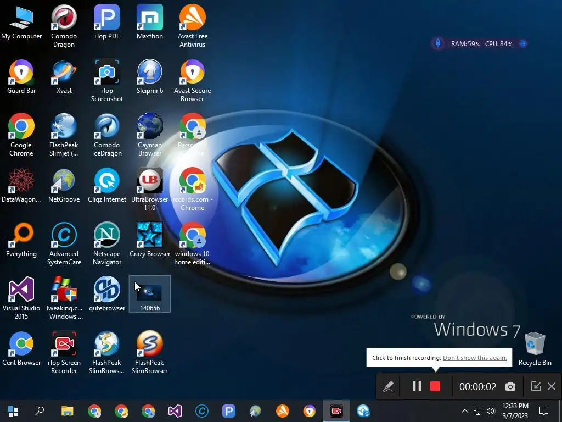The height and width of the screenshot is (422, 562).
Task: Stop recording with the red square button
Action: click(435, 386)
